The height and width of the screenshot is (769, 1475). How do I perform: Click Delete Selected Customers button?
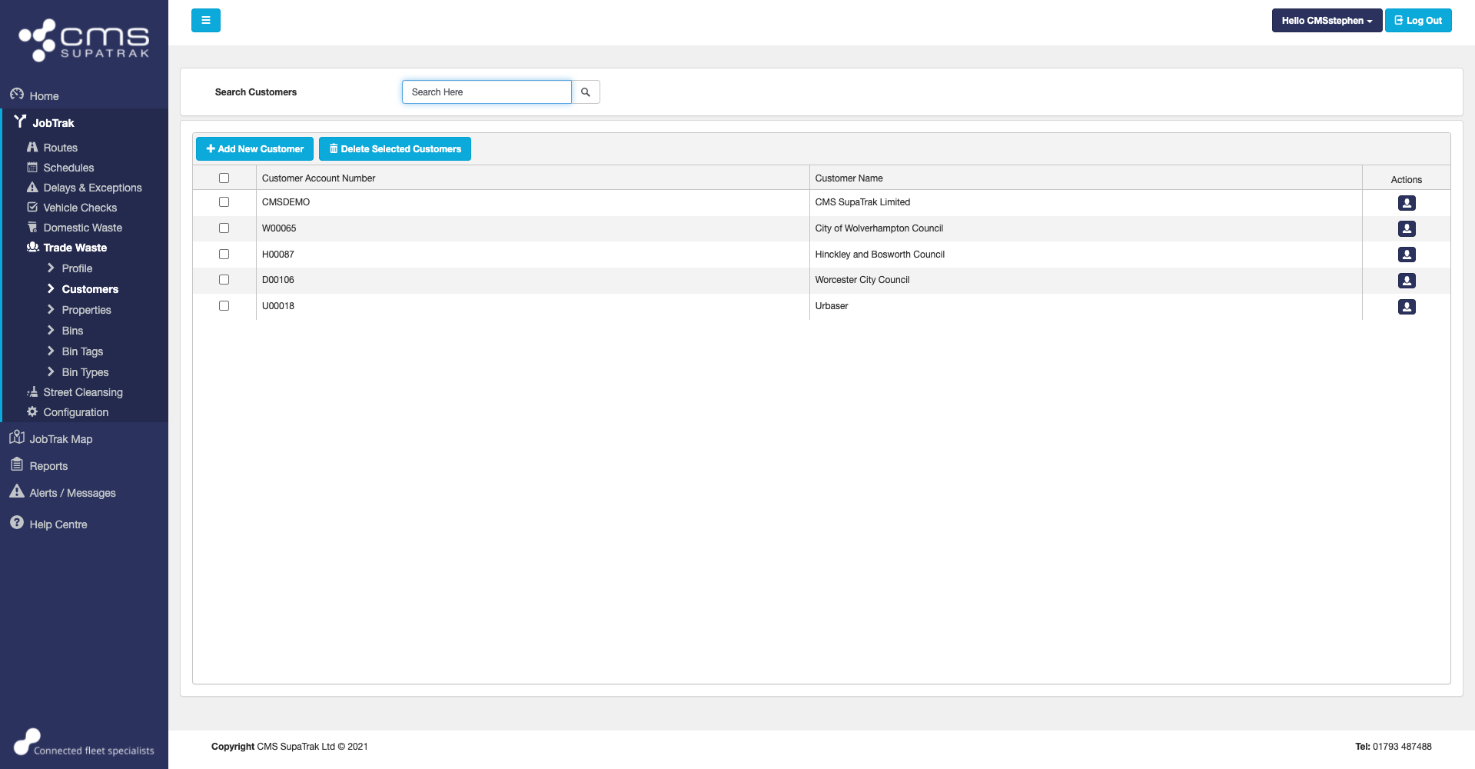pos(395,149)
